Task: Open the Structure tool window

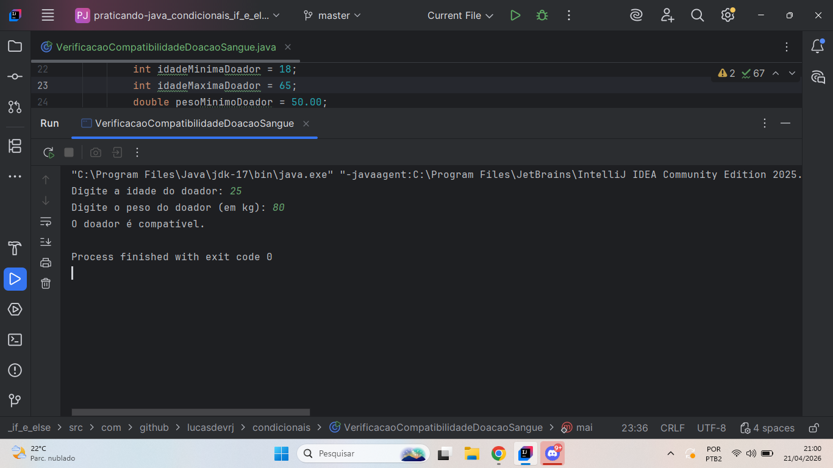Action: [x=15, y=146]
